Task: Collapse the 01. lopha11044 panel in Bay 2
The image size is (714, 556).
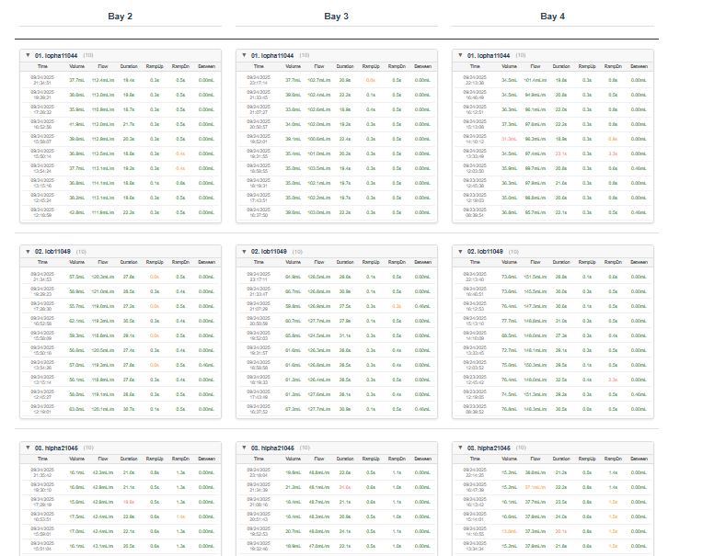Action: tap(28, 56)
